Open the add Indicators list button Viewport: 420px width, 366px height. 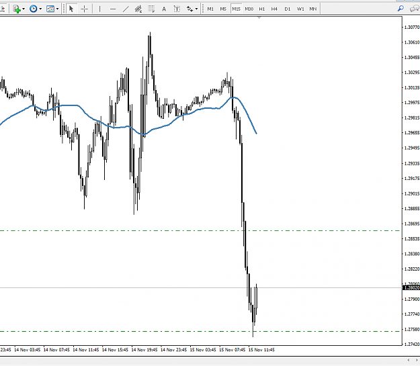[x=17, y=9]
